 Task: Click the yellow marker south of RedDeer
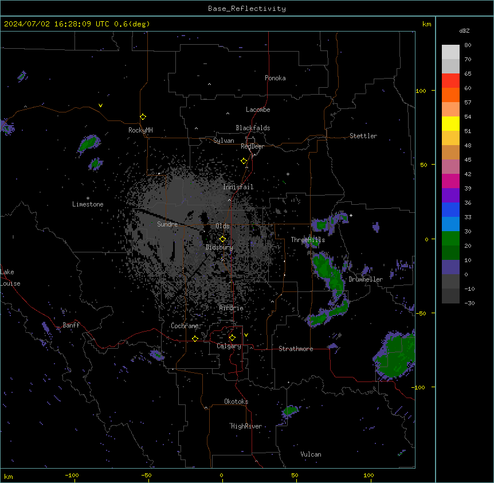[x=244, y=161]
